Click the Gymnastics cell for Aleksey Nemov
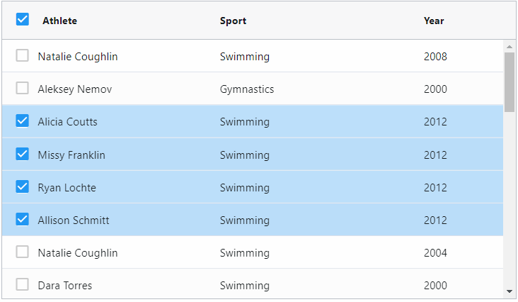 247,89
